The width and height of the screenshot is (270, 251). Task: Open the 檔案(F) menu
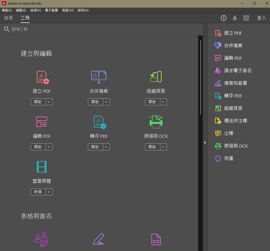(7, 10)
